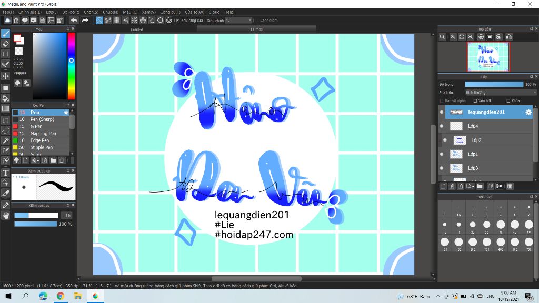
Task: Select the Stipple Pen brush
Action: pyautogui.click(x=41, y=147)
